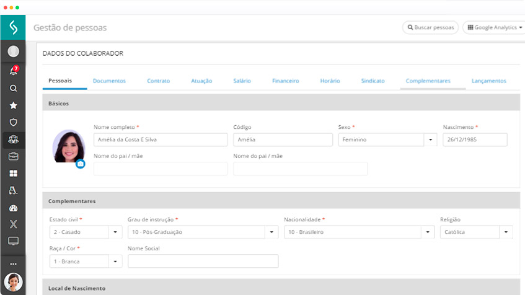Open notifications bell in sidebar
This screenshot has height=295, width=525.
[x=13, y=71]
